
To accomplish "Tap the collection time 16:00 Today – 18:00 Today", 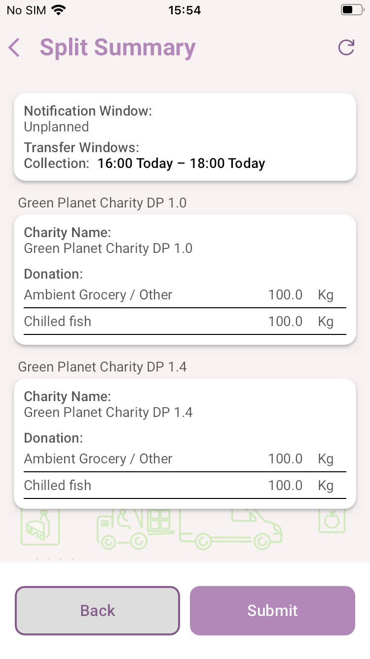I will pos(181,164).
